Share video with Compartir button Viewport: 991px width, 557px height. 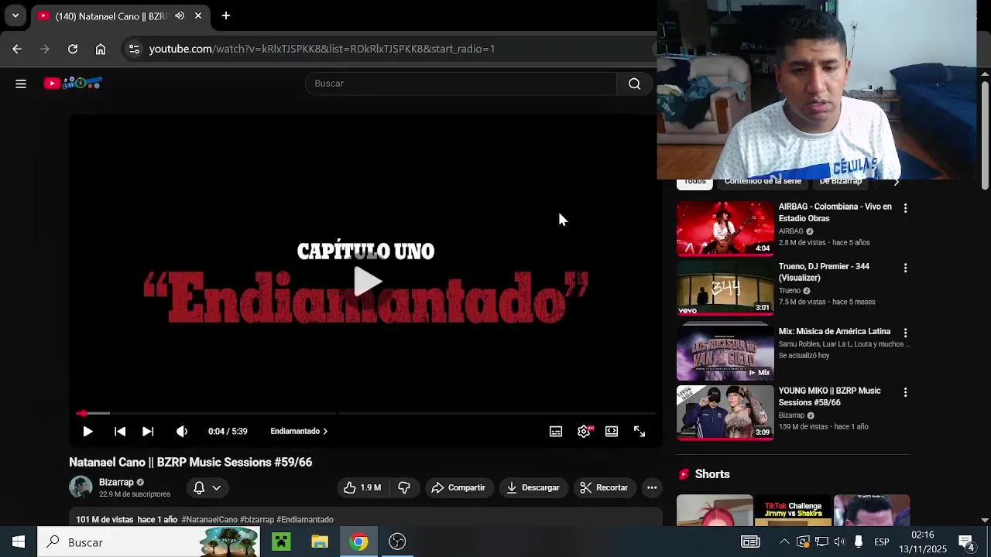(458, 487)
